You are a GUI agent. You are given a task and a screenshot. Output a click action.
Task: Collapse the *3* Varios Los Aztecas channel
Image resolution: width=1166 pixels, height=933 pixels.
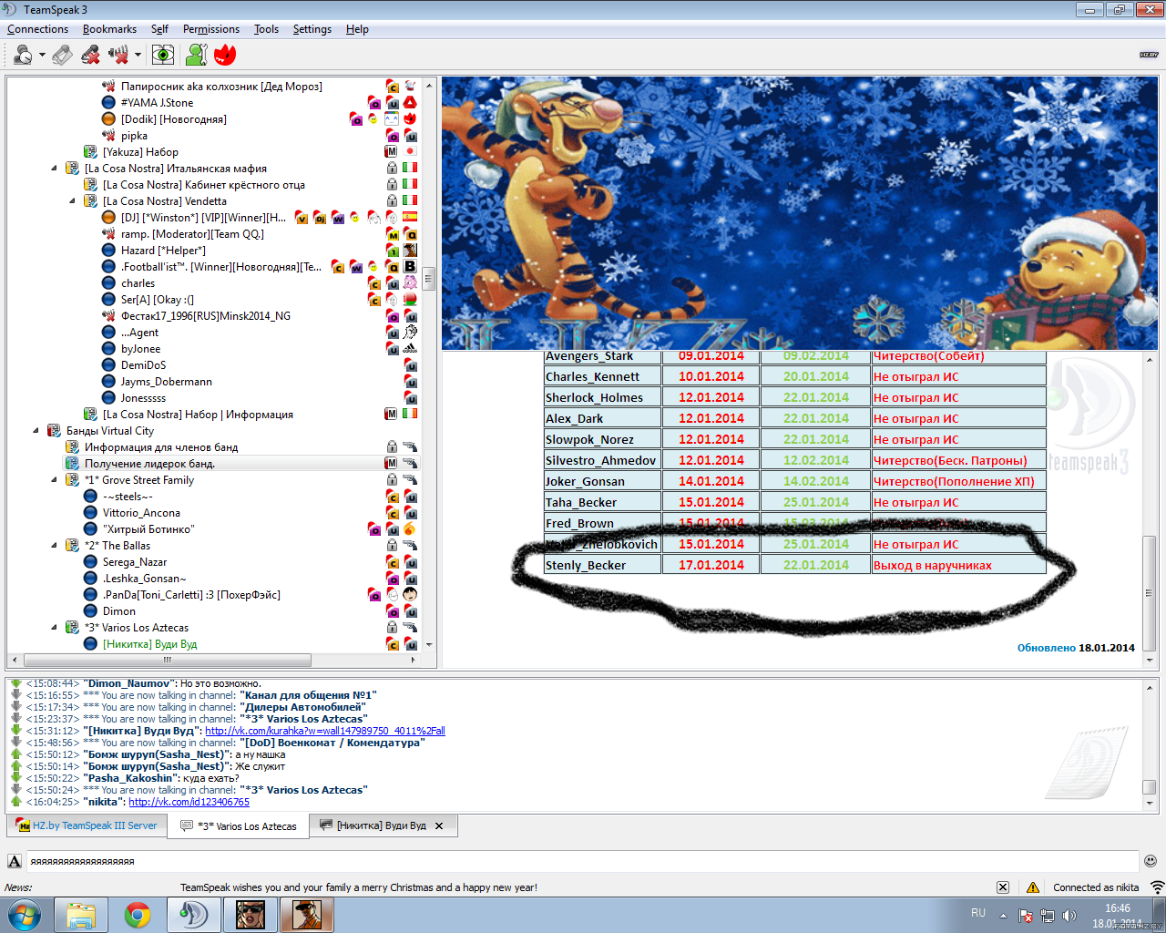tap(54, 628)
